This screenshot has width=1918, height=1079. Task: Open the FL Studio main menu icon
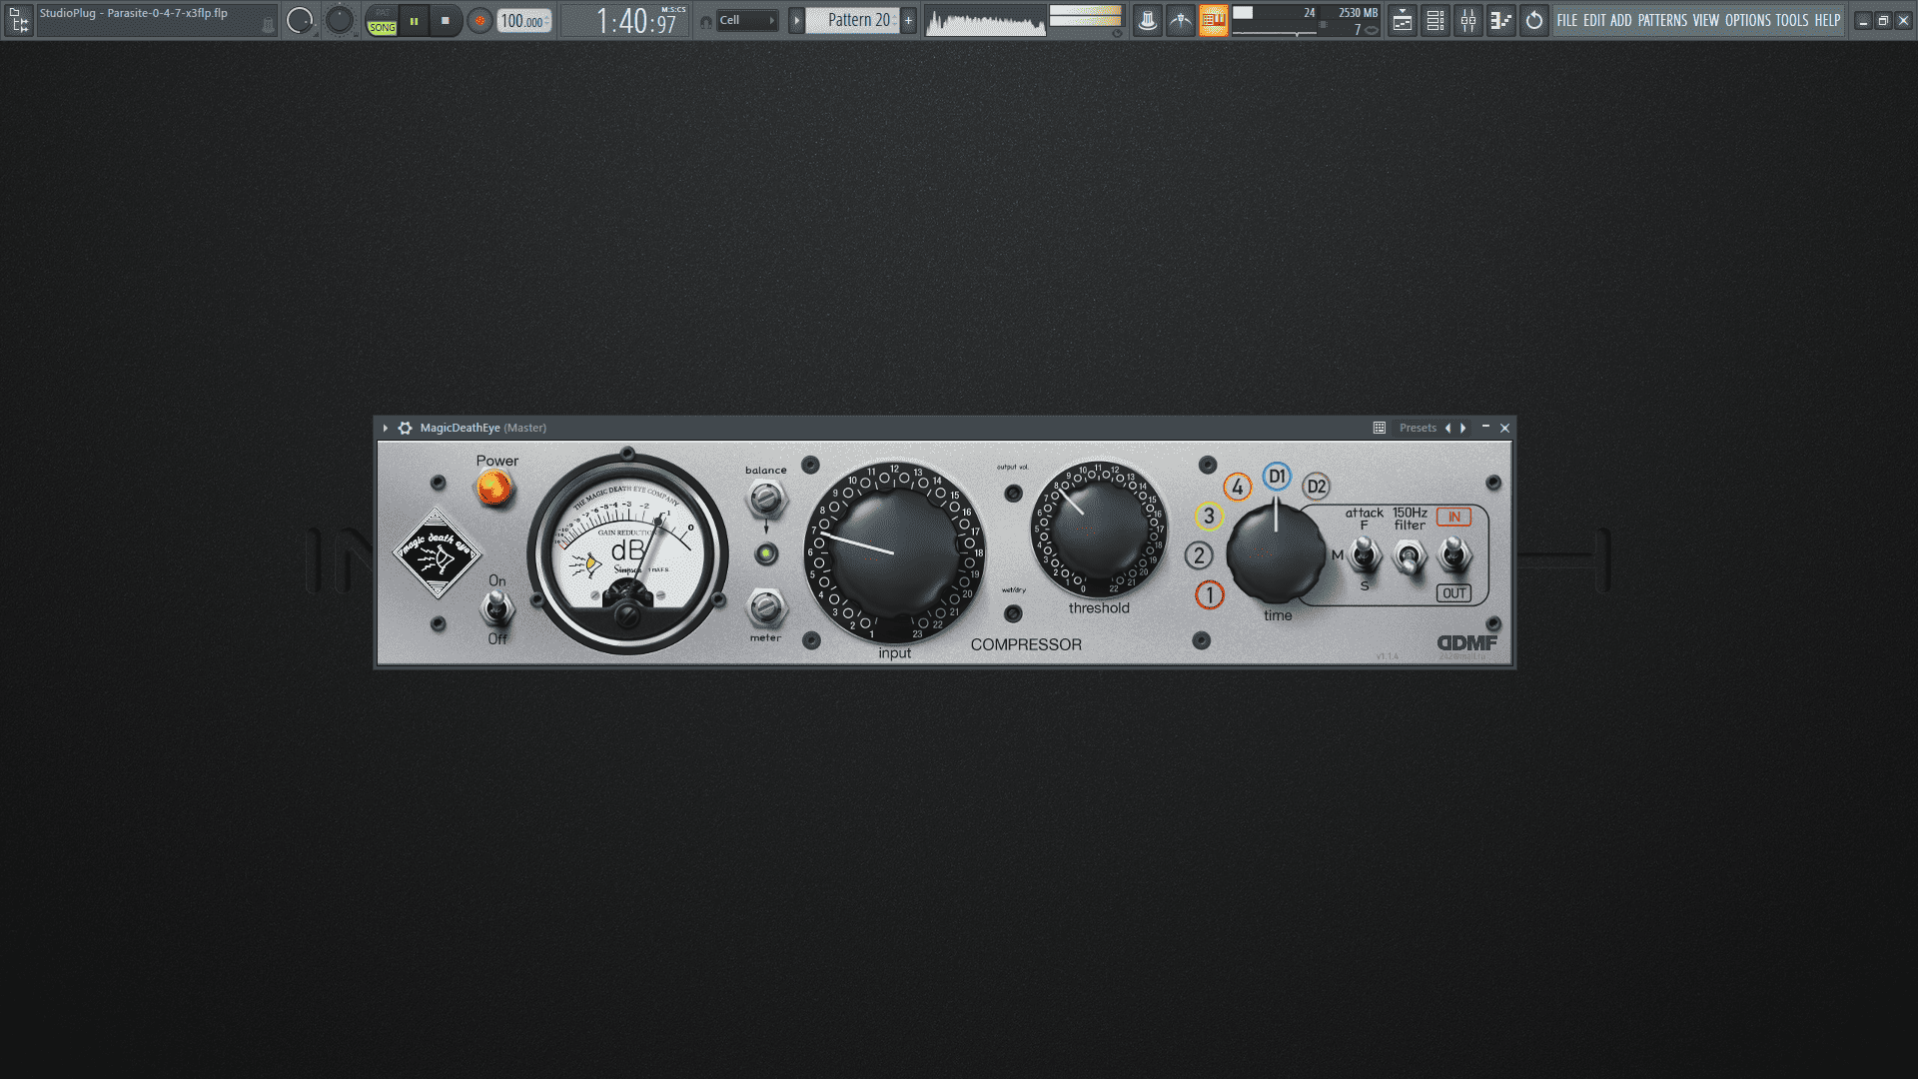19,20
